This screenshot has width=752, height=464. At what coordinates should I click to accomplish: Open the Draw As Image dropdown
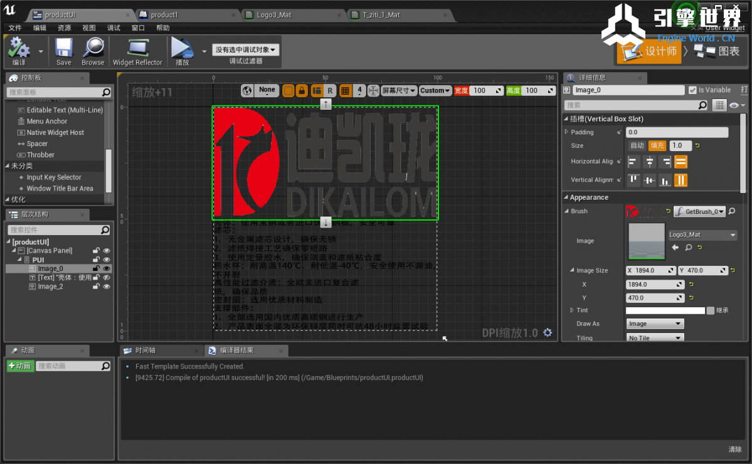655,324
